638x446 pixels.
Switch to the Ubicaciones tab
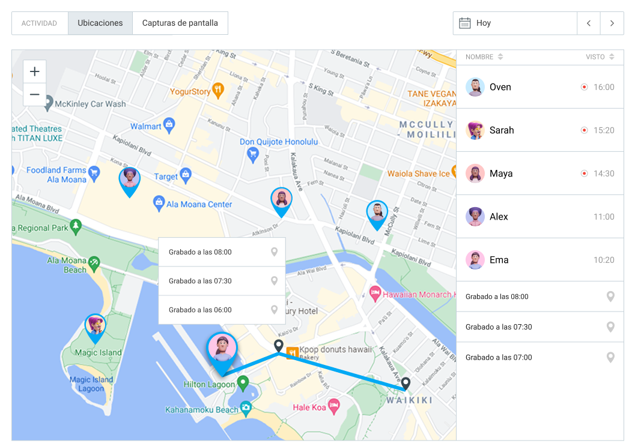pyautogui.click(x=100, y=23)
